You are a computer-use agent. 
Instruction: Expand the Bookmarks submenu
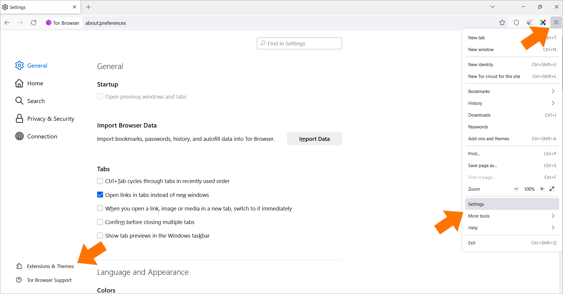pos(512,92)
